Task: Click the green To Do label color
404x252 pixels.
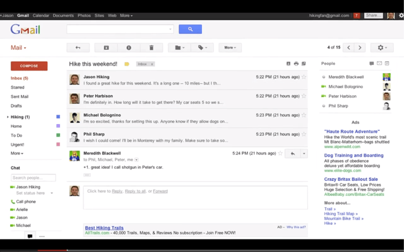Action: tap(58, 135)
